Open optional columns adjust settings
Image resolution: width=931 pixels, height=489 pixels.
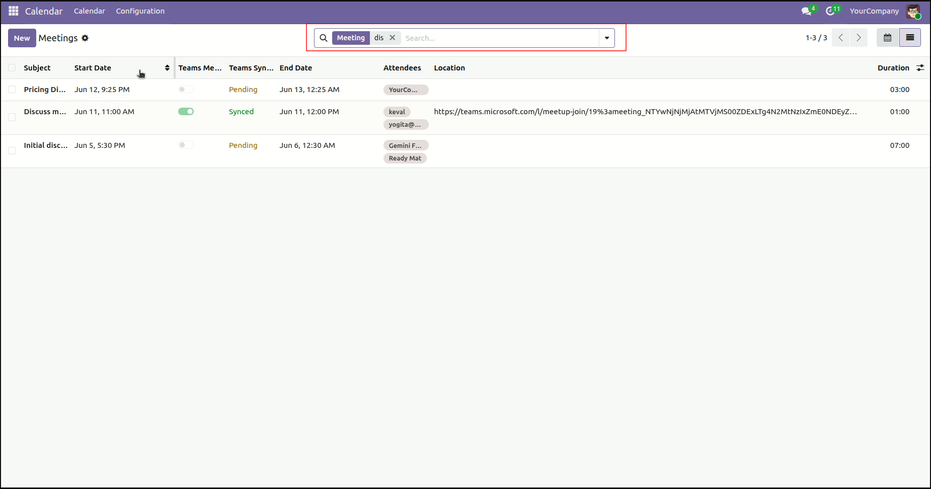(x=920, y=68)
